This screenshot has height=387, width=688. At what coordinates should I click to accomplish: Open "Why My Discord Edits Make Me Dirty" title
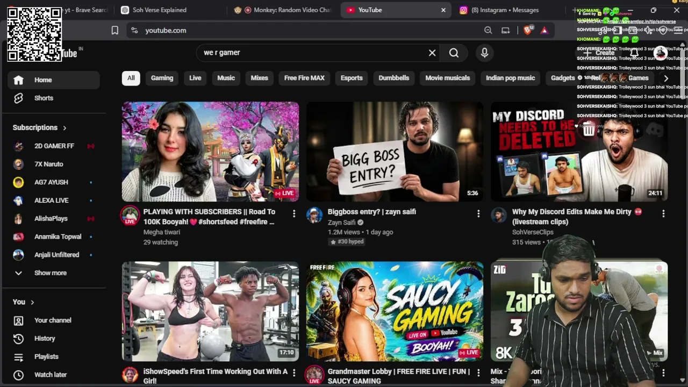(577, 217)
